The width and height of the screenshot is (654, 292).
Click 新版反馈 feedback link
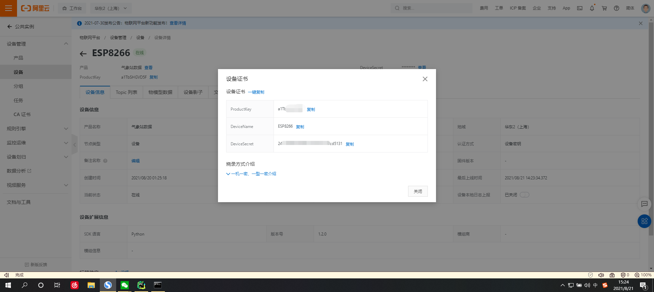point(36,264)
